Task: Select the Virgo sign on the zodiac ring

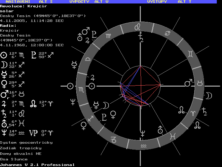Action: click(109, 35)
